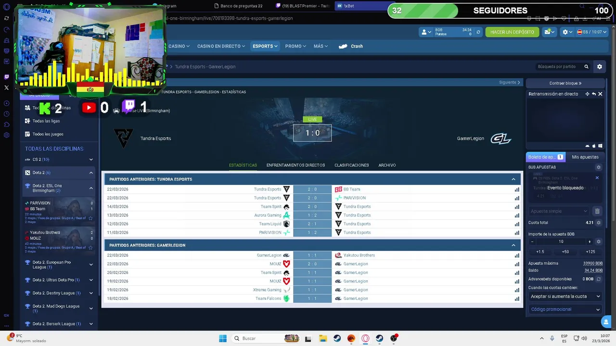Open the messages envelope menu
This screenshot has width=616, height=346.
tap(549, 32)
